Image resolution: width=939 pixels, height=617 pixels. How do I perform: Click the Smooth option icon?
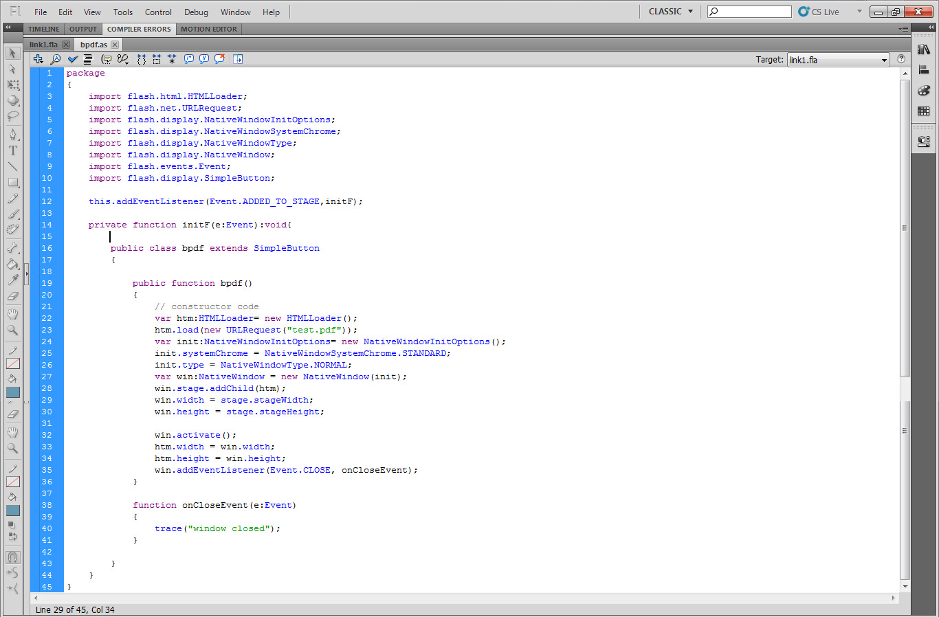[x=12, y=572]
